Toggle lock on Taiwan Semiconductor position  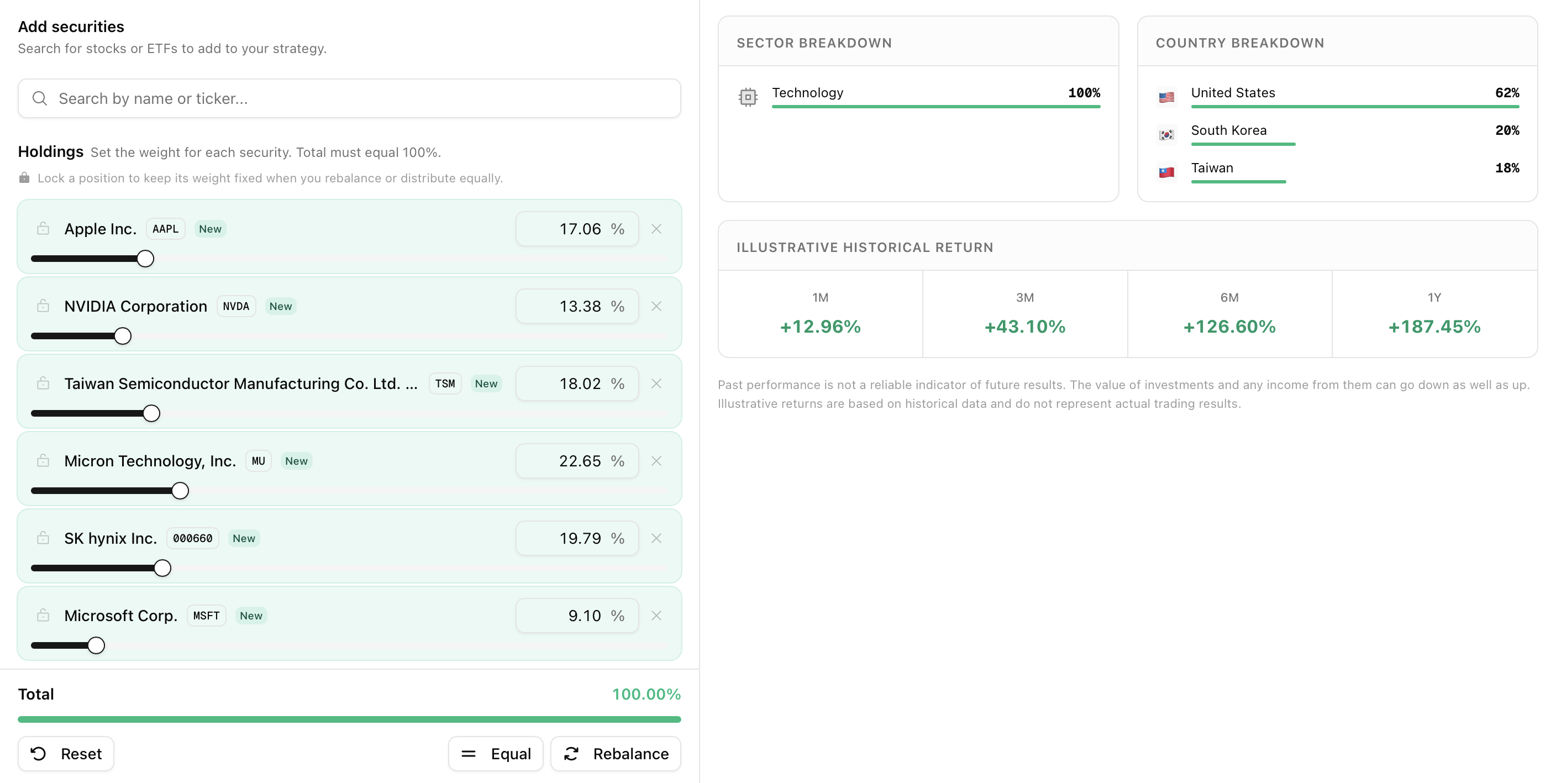pyautogui.click(x=43, y=383)
